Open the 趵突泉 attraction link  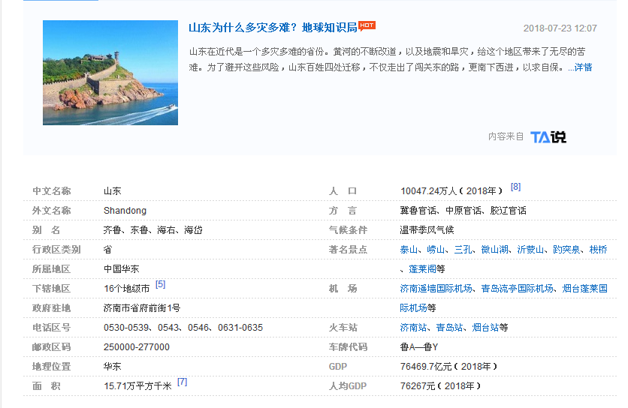[x=566, y=250]
